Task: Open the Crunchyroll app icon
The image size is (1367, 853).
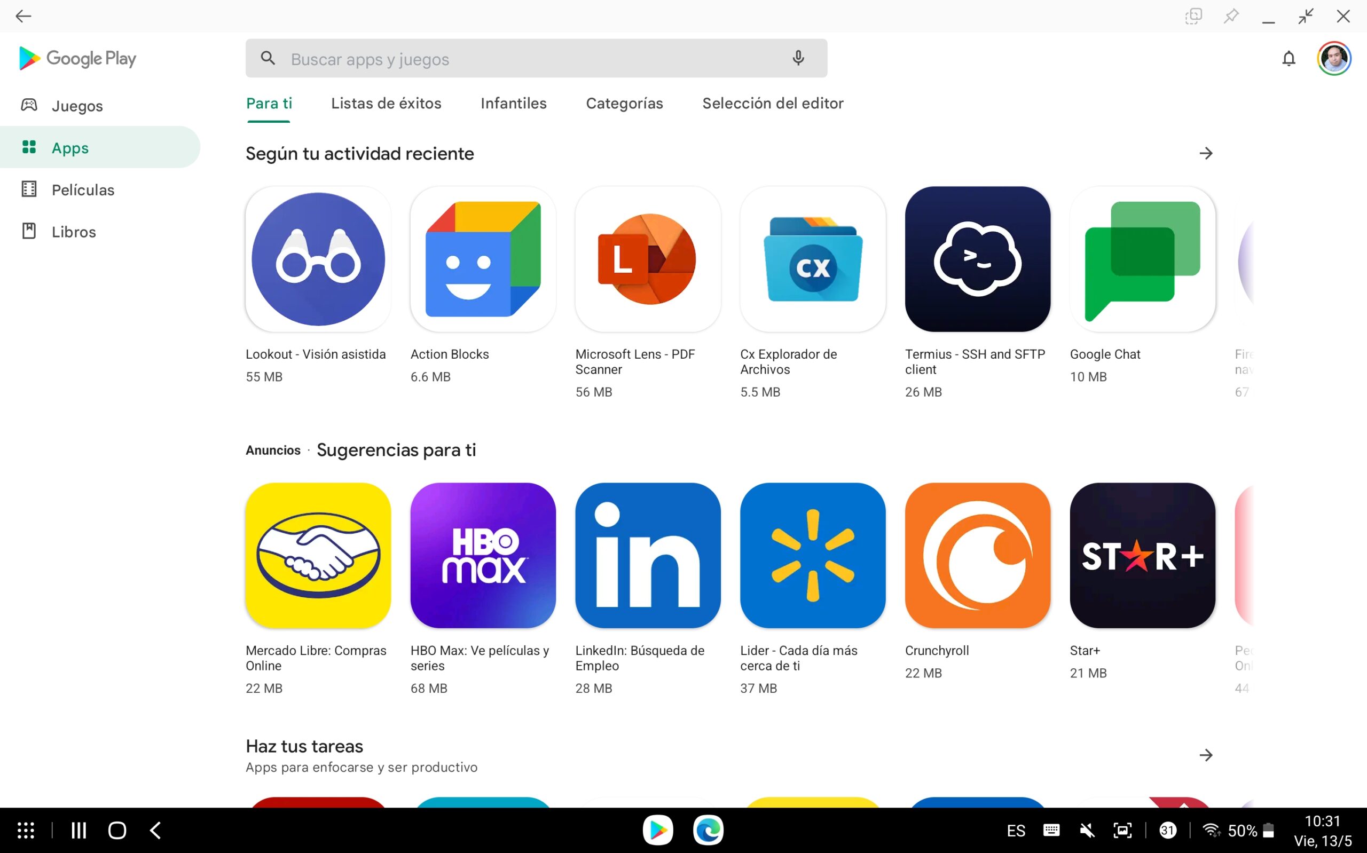Action: 977,555
